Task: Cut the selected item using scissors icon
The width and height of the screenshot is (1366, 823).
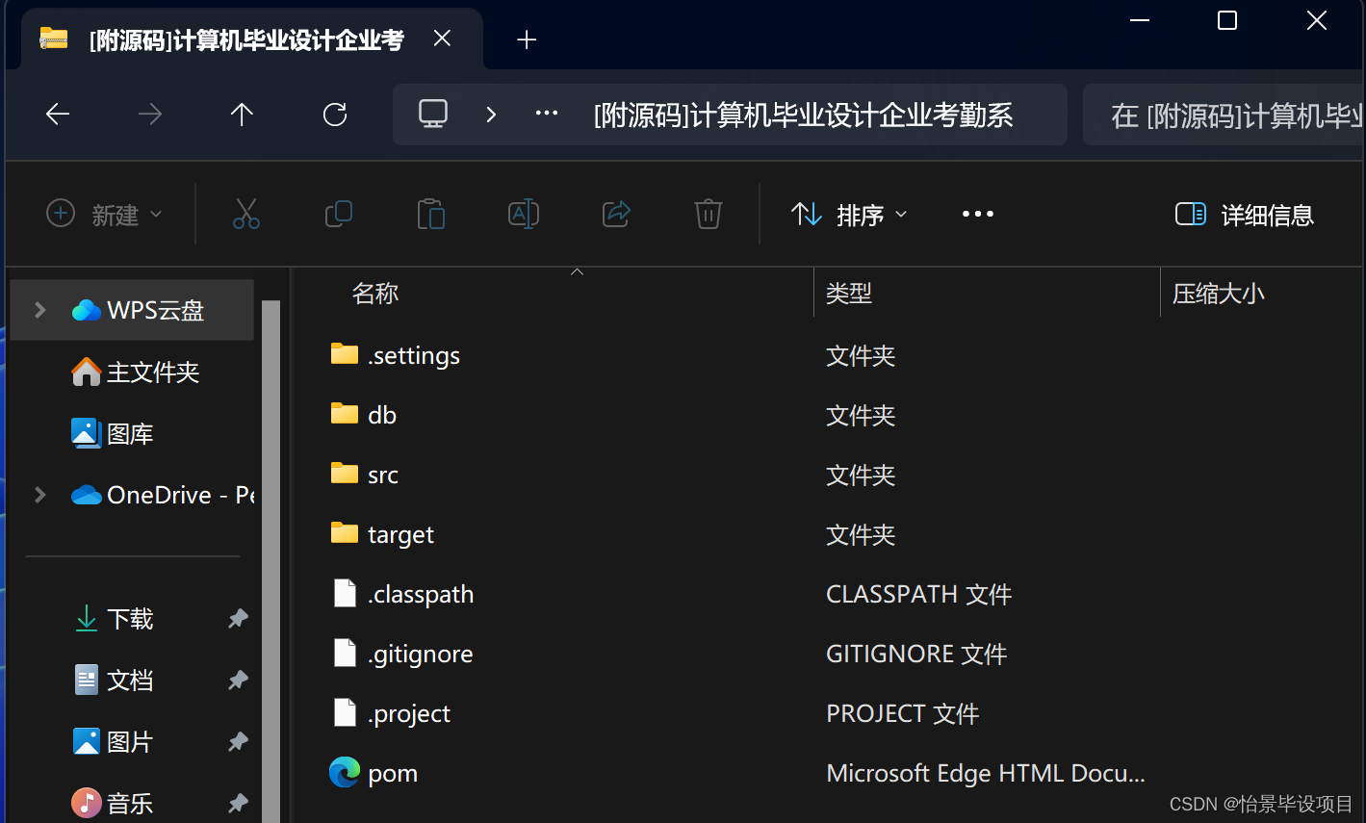Action: coord(246,214)
